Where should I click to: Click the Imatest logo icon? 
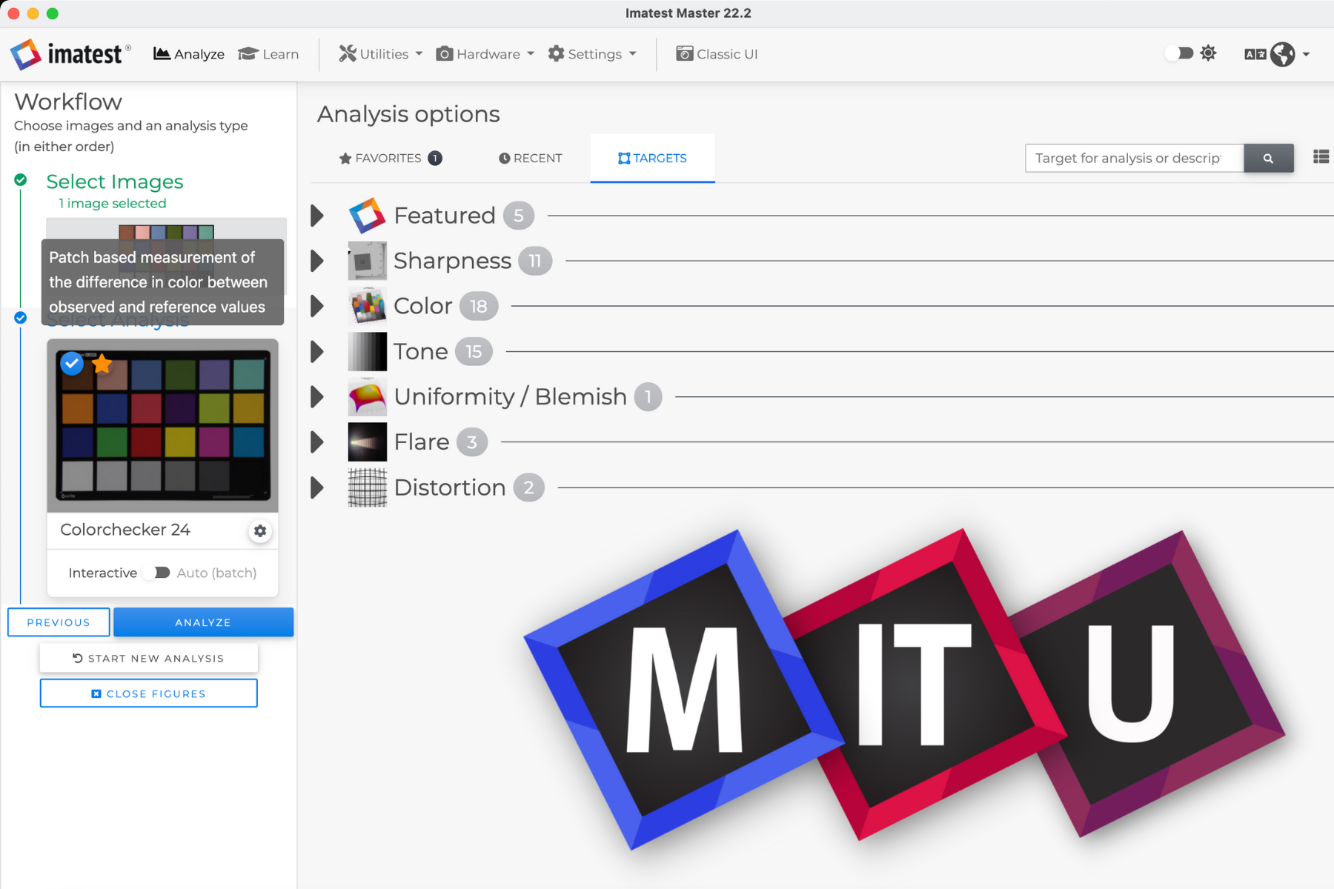[x=26, y=54]
